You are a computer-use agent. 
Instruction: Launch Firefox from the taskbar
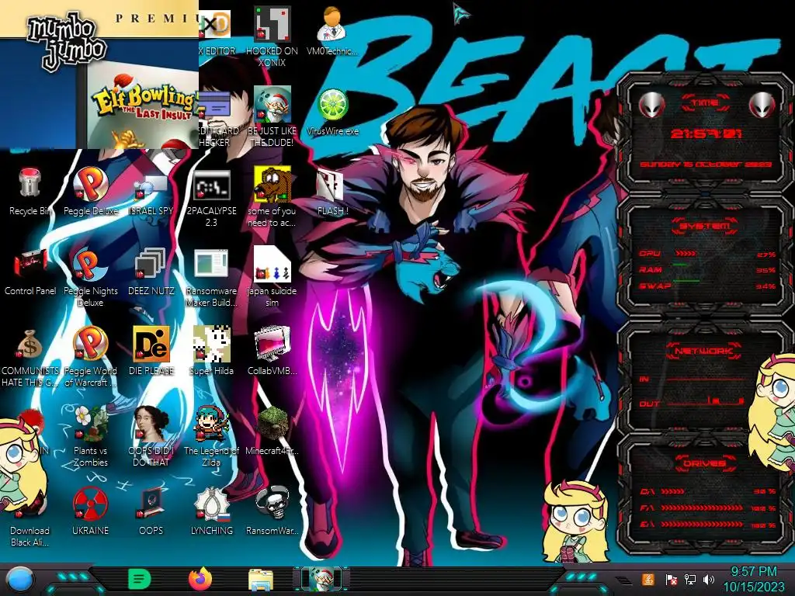click(200, 579)
